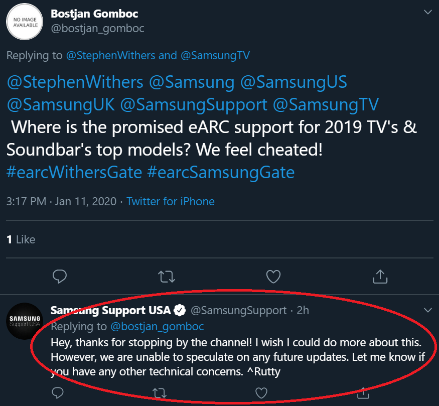Image resolution: width=439 pixels, height=406 pixels.
Task: Like the Samsung Support USA reply
Action: [x=260, y=391]
